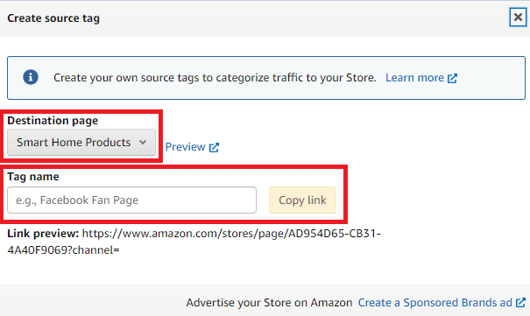
Task: Click the bold Link preview label
Action: pos(43,234)
